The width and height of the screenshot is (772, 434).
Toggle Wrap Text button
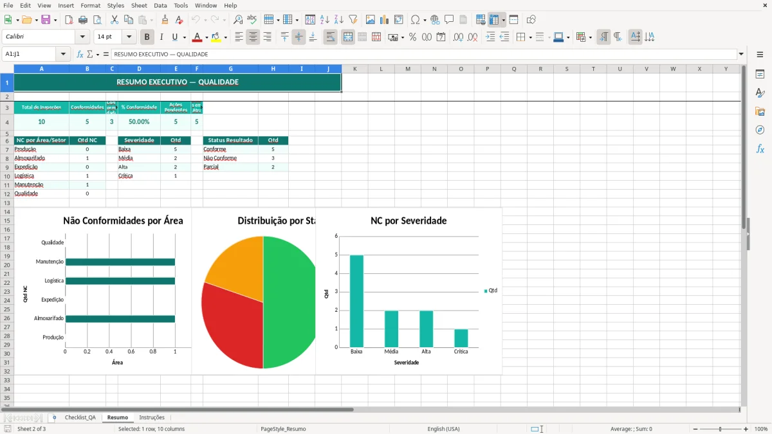pos(331,37)
